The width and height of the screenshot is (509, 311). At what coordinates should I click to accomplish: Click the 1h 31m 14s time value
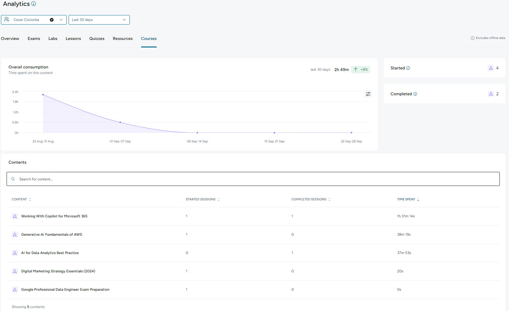[406, 216]
